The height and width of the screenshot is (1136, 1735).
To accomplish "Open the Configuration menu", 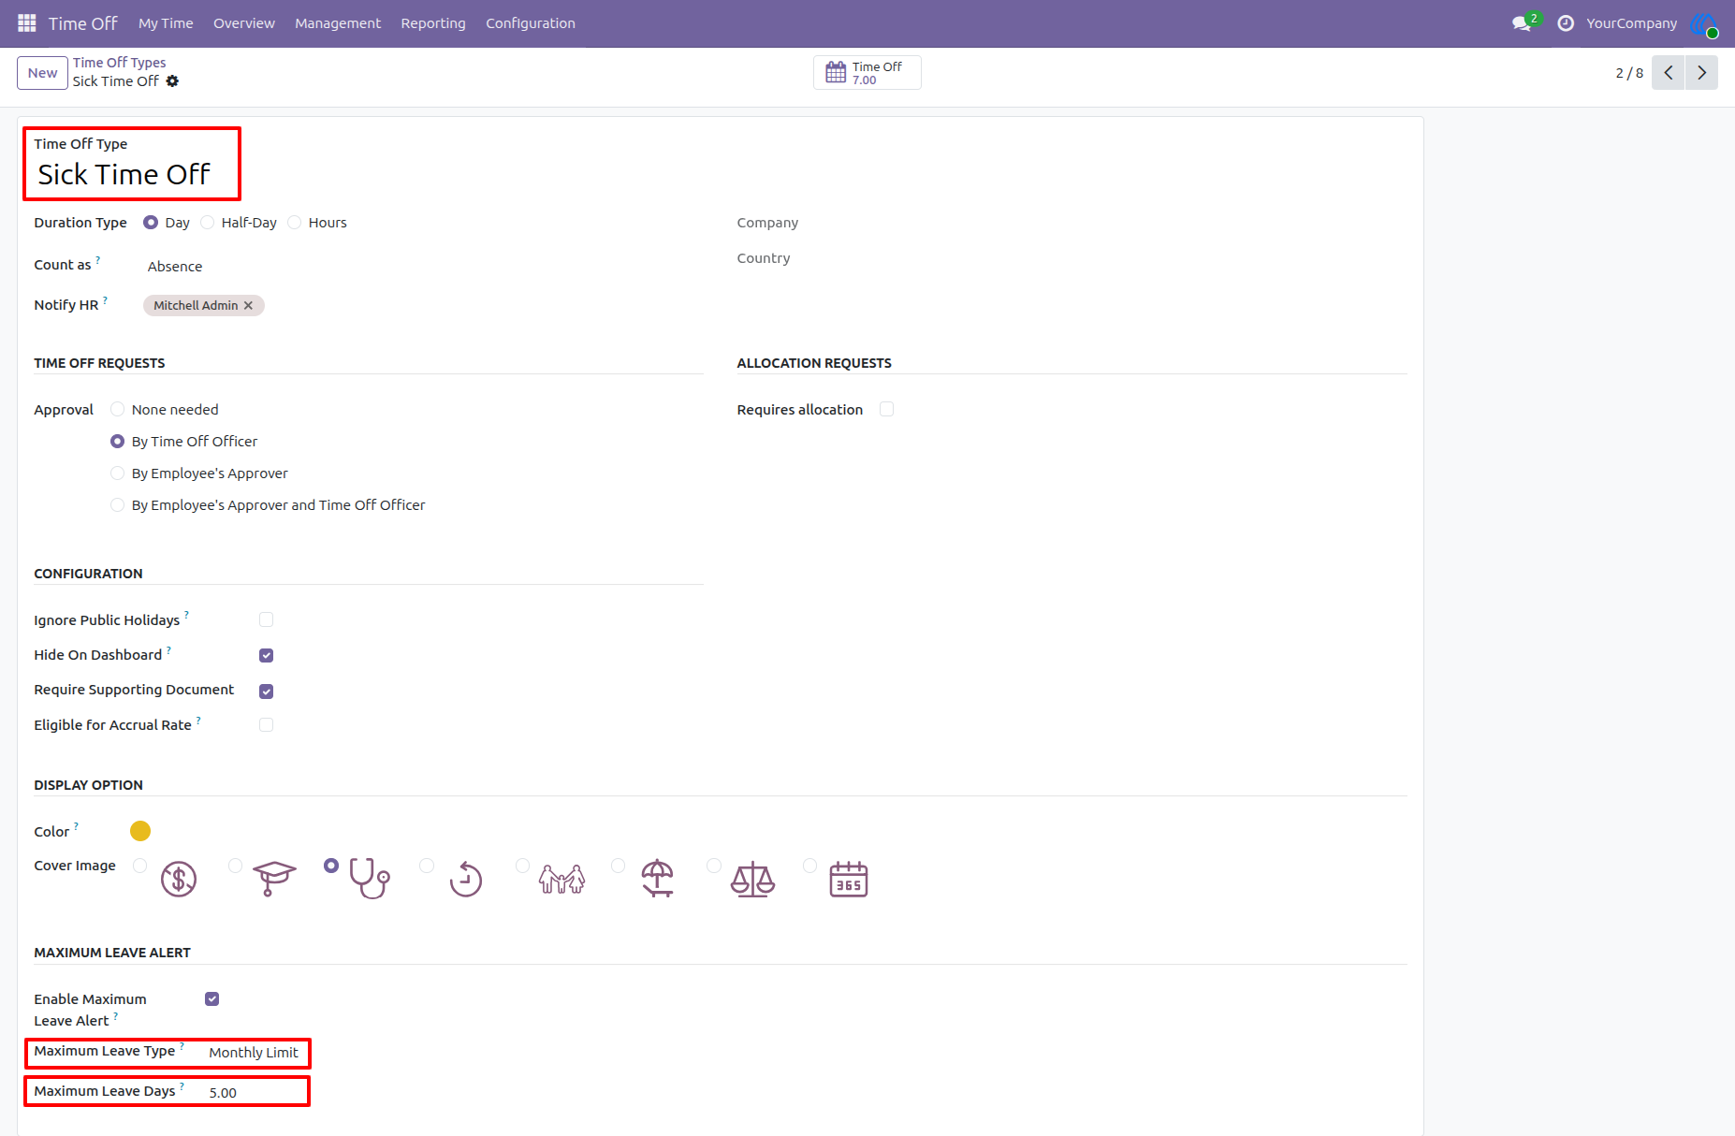I will coord(531,23).
